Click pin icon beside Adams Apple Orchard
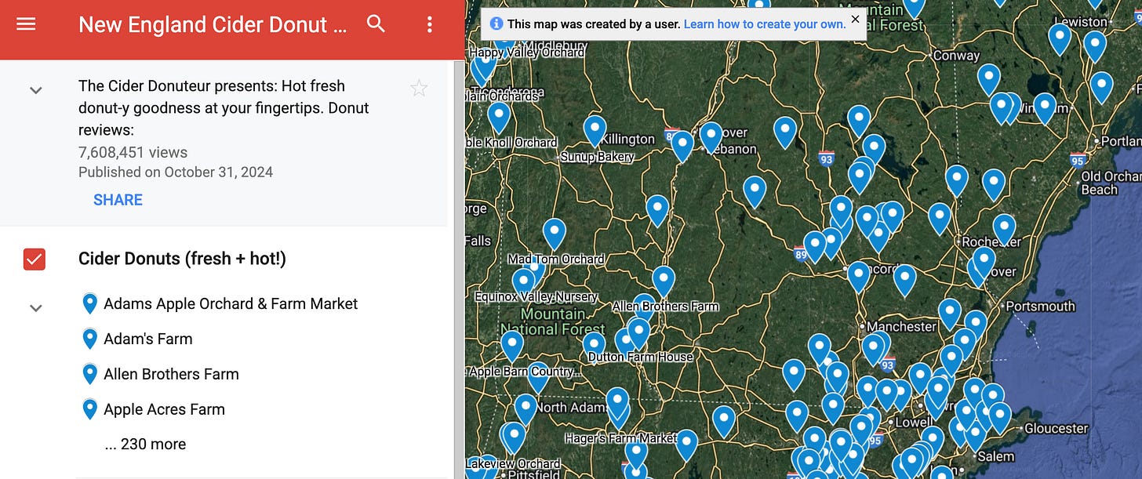Image resolution: width=1142 pixels, height=479 pixels. click(90, 303)
